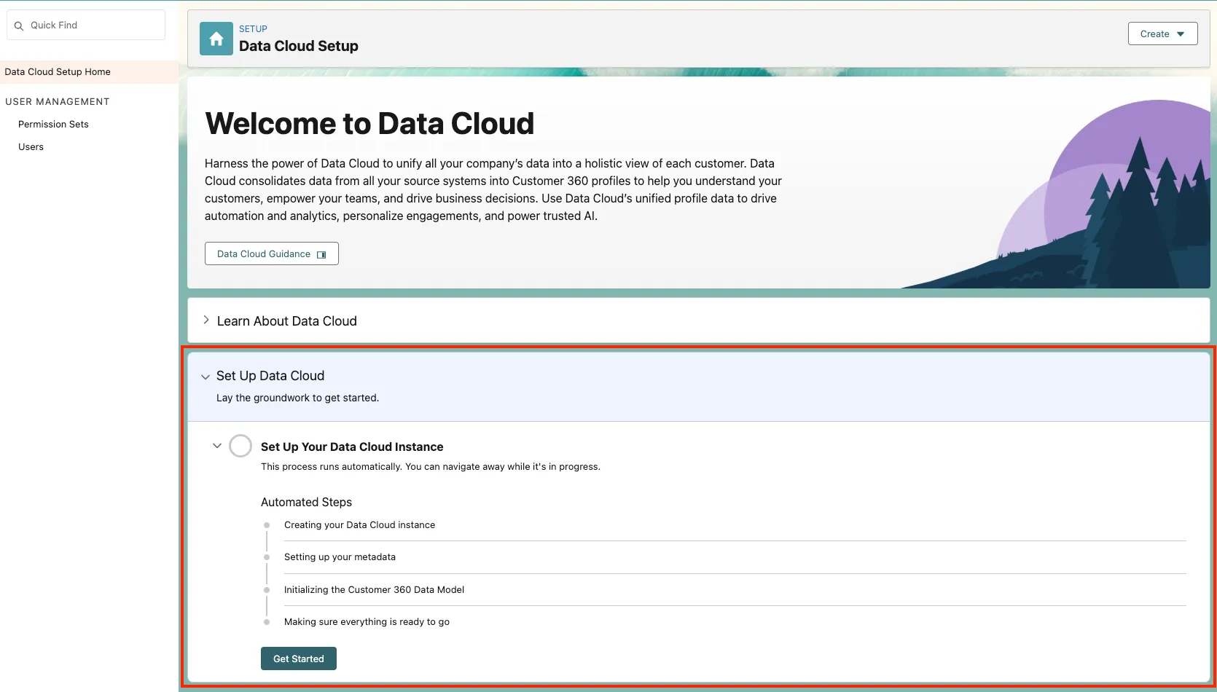Click the 'Creating your Data Cloud instance' step
The image size is (1217, 692).
[x=359, y=525]
